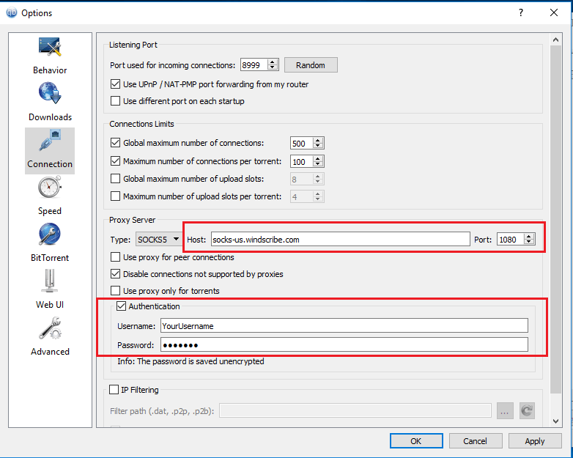Image resolution: width=573 pixels, height=458 pixels.
Task: Enable Use proxy for peer connections
Action: click(116, 257)
